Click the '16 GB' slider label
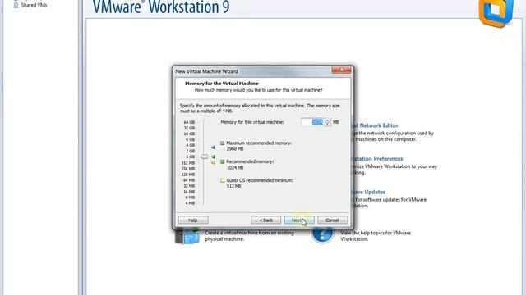This screenshot has height=295, width=526. point(189,134)
